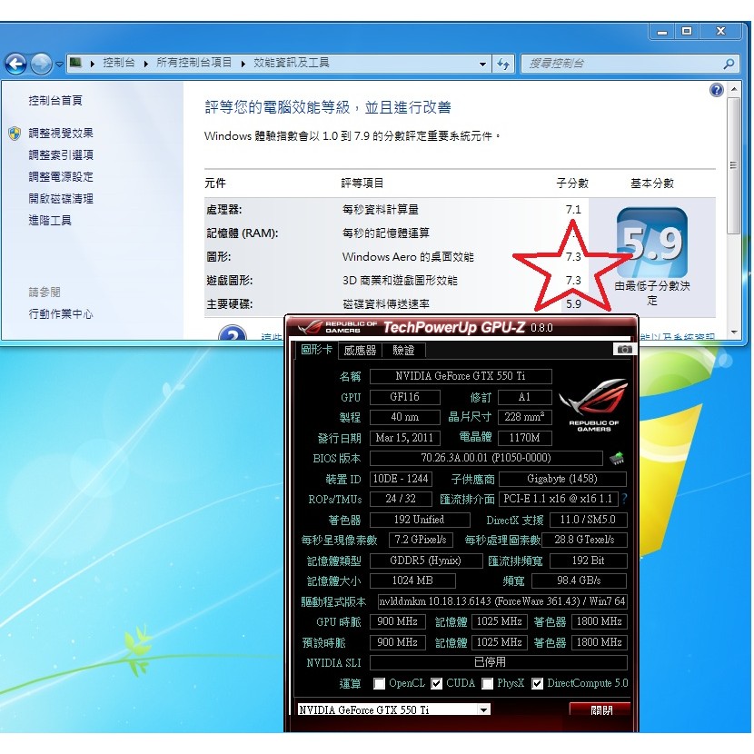Click the NVIDIA SLI 已停用 field

tap(498, 662)
